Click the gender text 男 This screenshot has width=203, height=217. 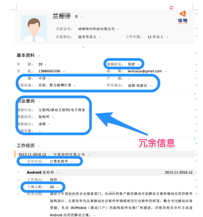click(x=76, y=17)
